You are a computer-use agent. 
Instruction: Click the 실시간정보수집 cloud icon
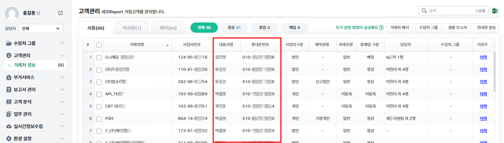pyautogui.click(x=9, y=126)
